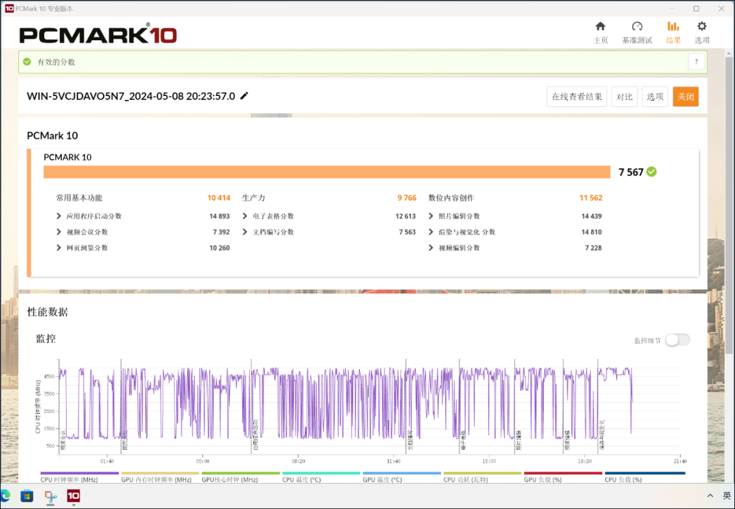Select the CPU 功耗 (瓦特) legend item
Image resolution: width=735 pixels, height=509 pixels.
(x=483, y=477)
